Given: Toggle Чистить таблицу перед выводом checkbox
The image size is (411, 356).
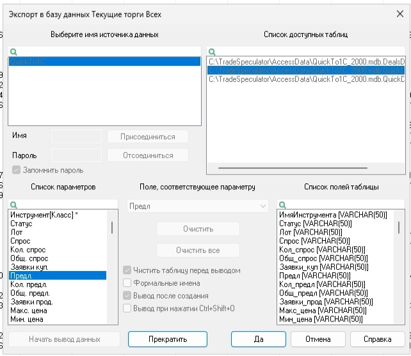Looking at the screenshot, I should click(127, 270).
